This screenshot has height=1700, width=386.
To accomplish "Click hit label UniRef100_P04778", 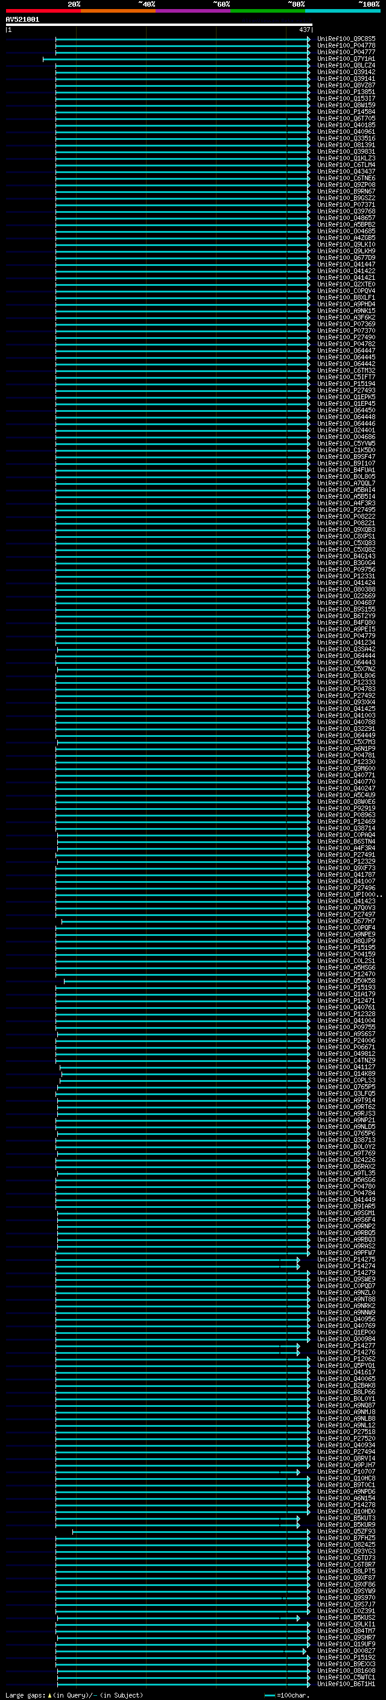I will tap(346, 46).
